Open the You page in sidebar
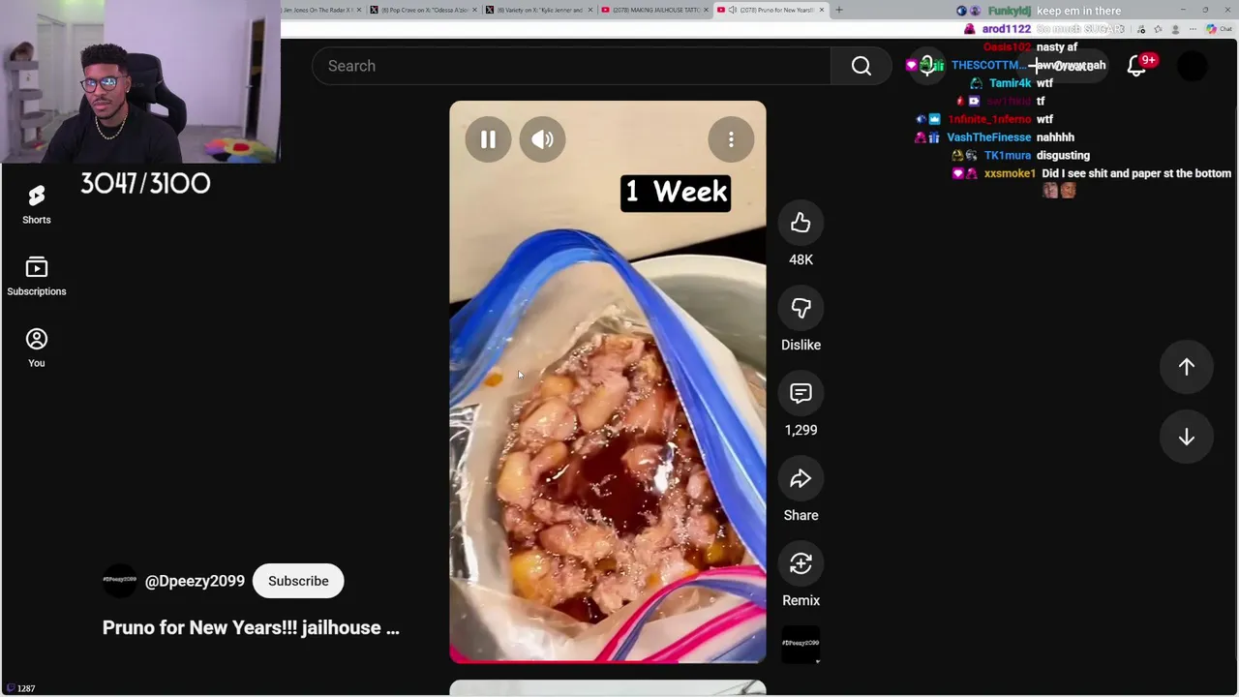The image size is (1239, 697). pos(37,348)
